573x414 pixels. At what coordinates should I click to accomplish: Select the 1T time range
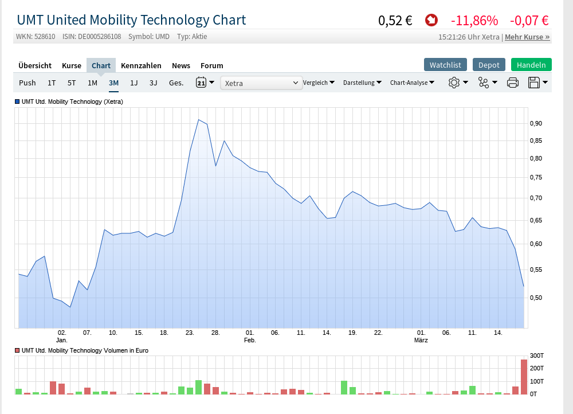52,83
